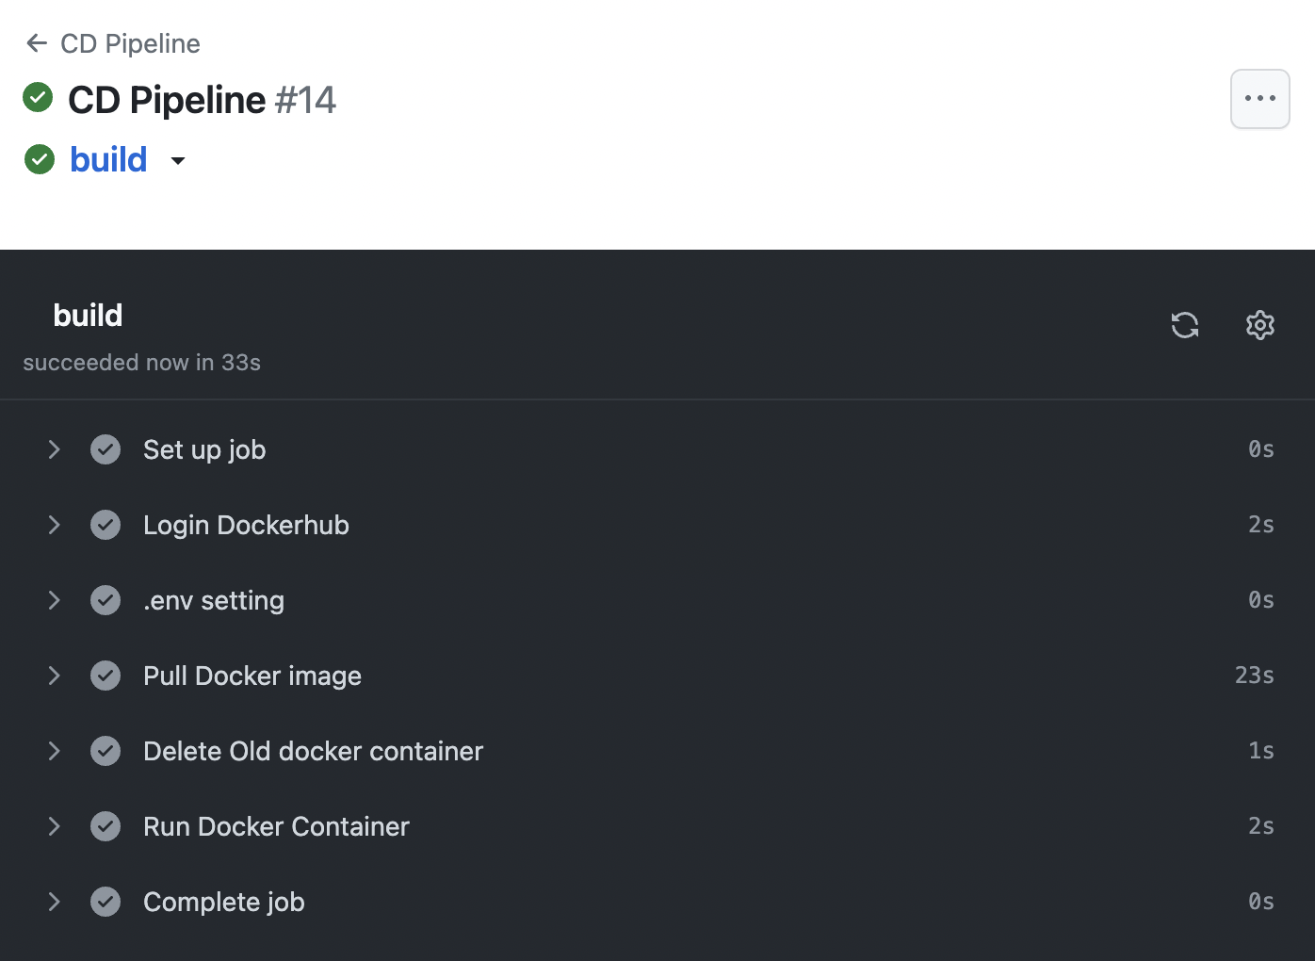1315x961 pixels.
Task: Expand the Delete Old docker container step
Action: [55, 751]
